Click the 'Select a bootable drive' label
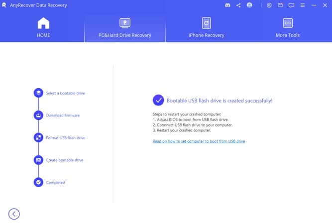The height and width of the screenshot is (224, 332). [x=65, y=93]
